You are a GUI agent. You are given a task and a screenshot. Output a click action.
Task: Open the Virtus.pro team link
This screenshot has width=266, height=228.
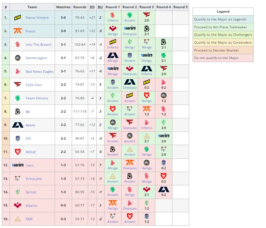click(x=33, y=179)
